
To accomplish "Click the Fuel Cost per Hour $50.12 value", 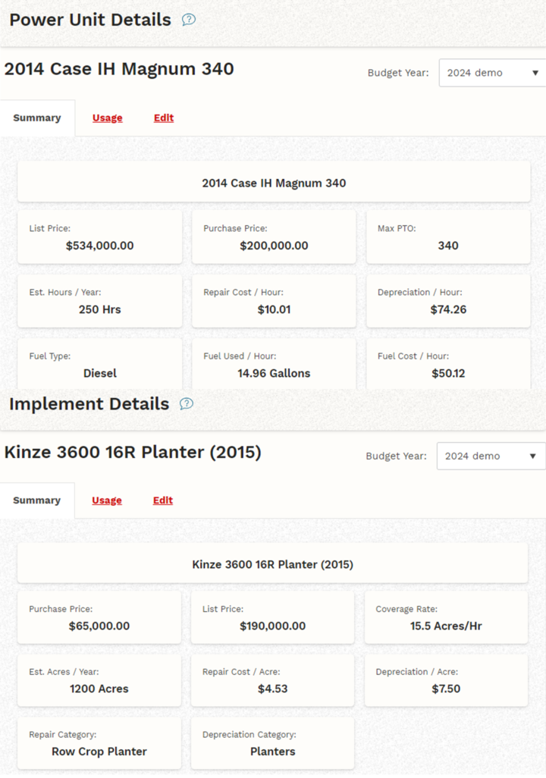I will tap(448, 374).
